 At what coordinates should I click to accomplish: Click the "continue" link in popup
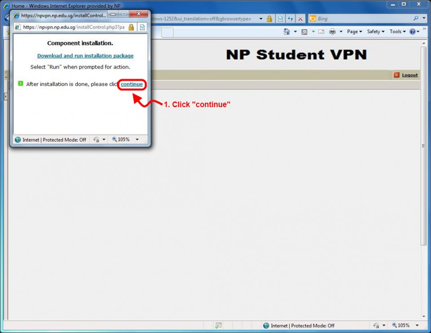click(132, 84)
